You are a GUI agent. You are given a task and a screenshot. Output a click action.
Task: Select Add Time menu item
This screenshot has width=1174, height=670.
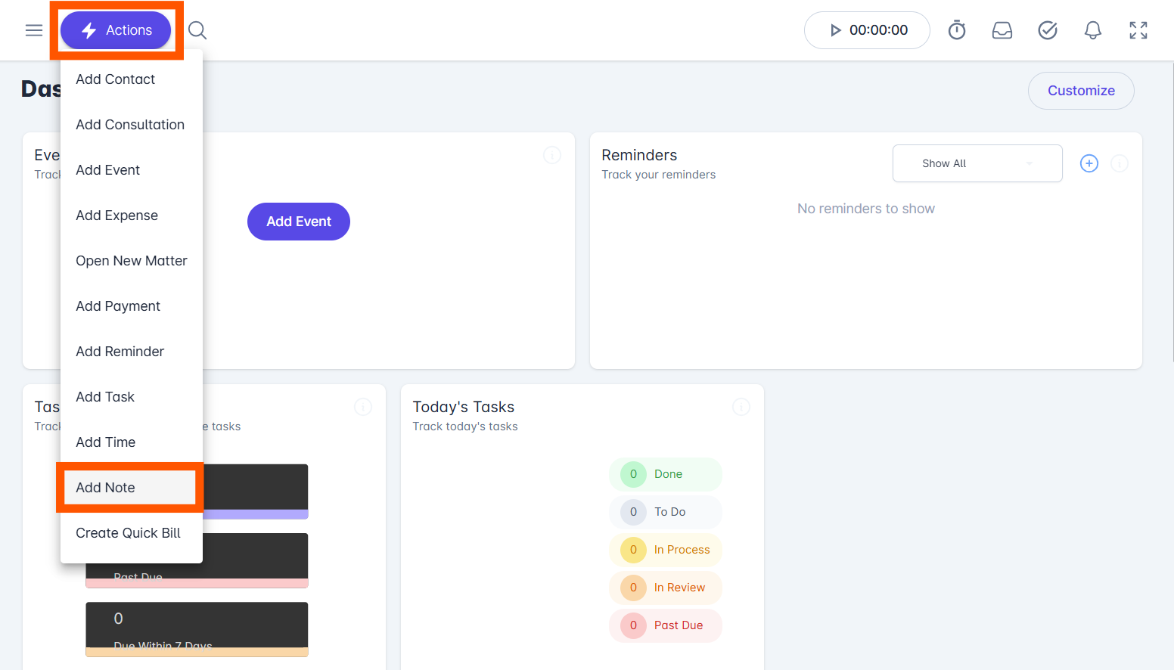[132, 442]
